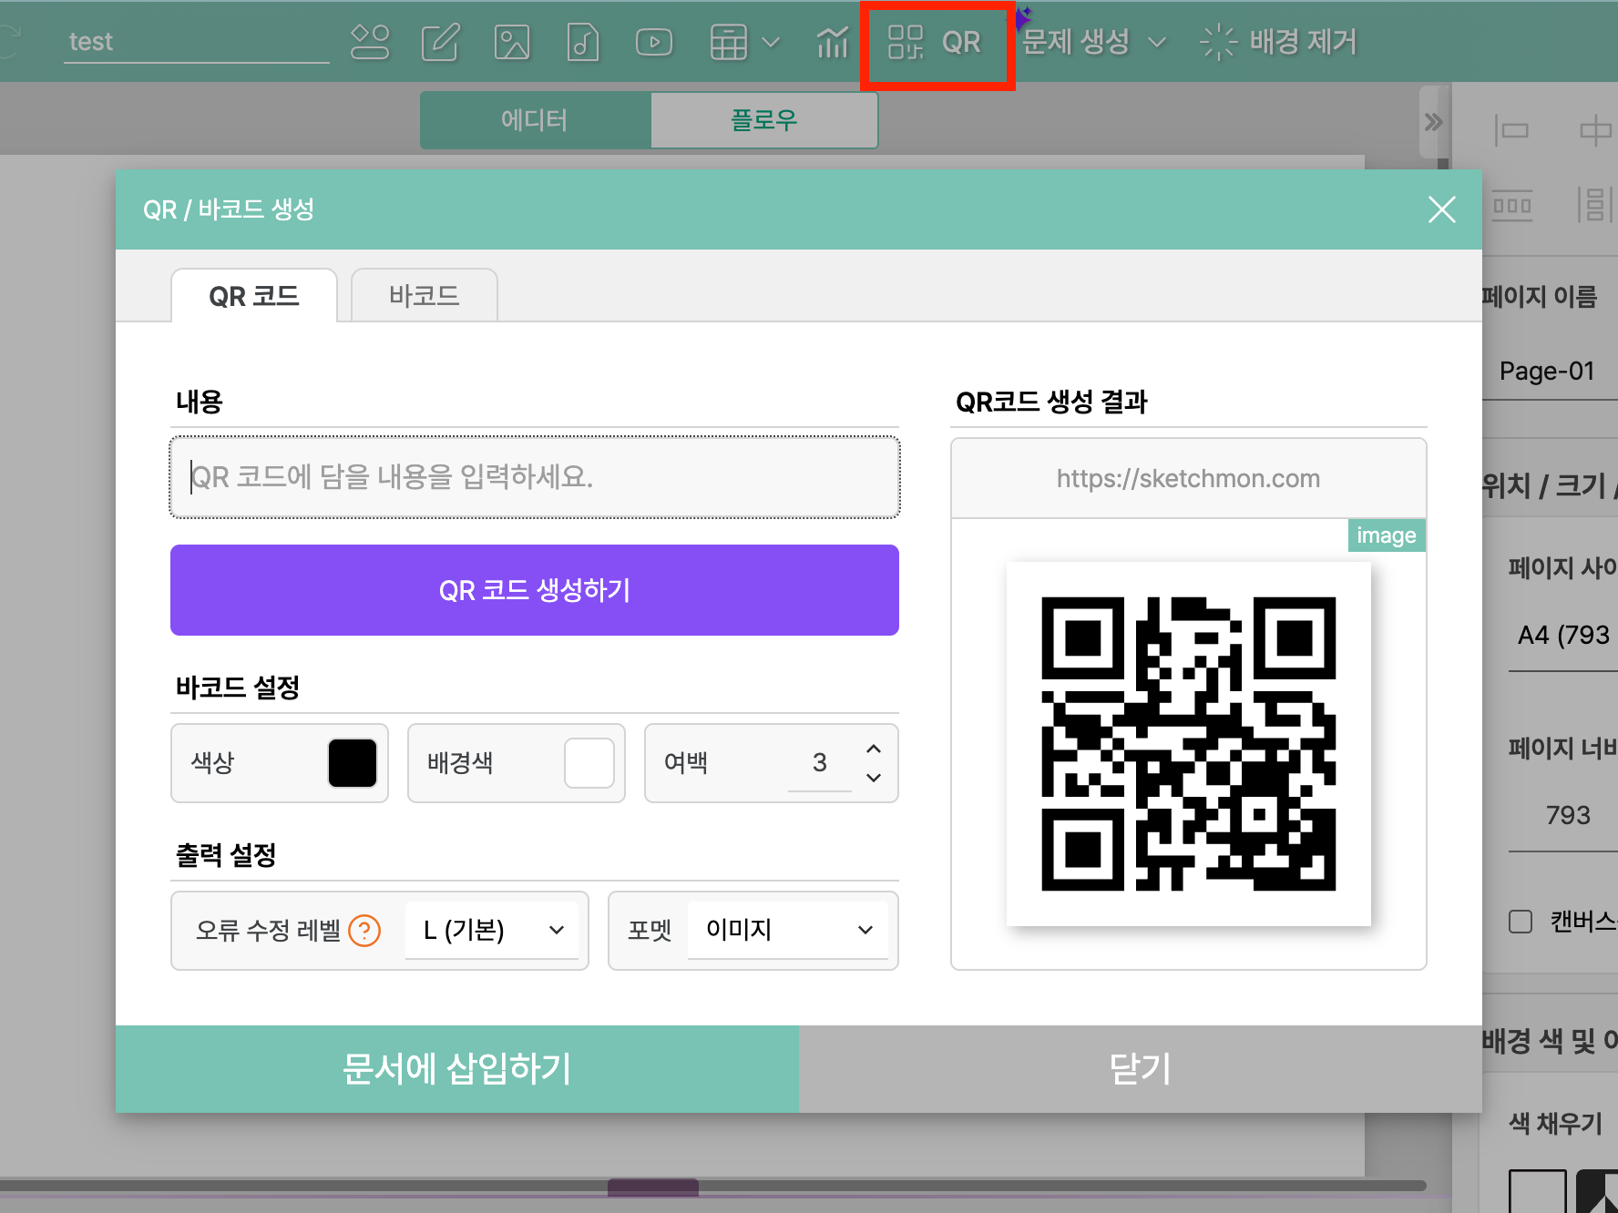This screenshot has width=1618, height=1213.
Task: Click the Page-01 page name field
Action: pyautogui.click(x=1551, y=372)
